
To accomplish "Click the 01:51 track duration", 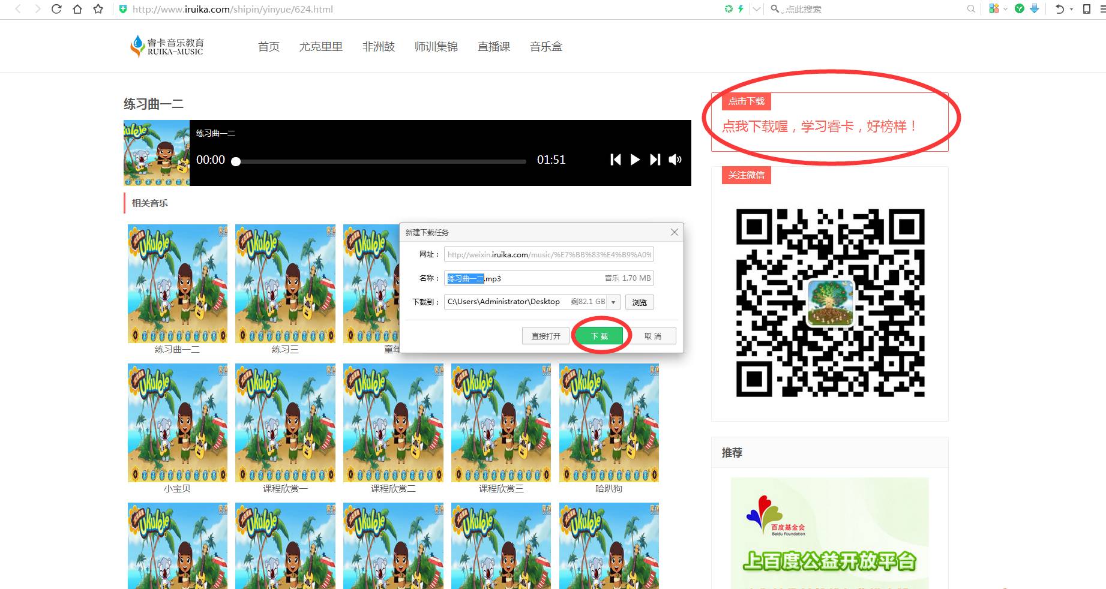I will click(551, 160).
